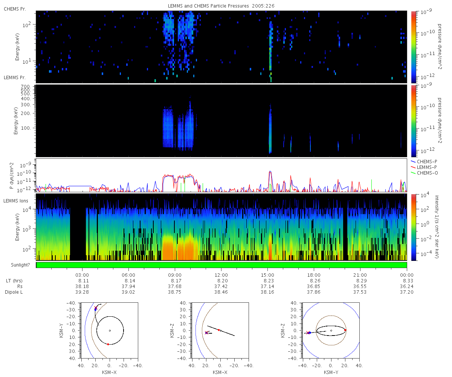Click the Rs value 37.14
The width and height of the screenshot is (452, 377).
click(267, 287)
